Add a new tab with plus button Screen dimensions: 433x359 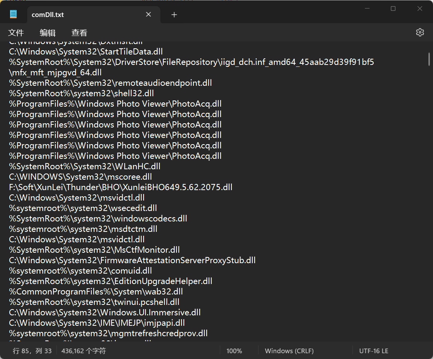(174, 15)
